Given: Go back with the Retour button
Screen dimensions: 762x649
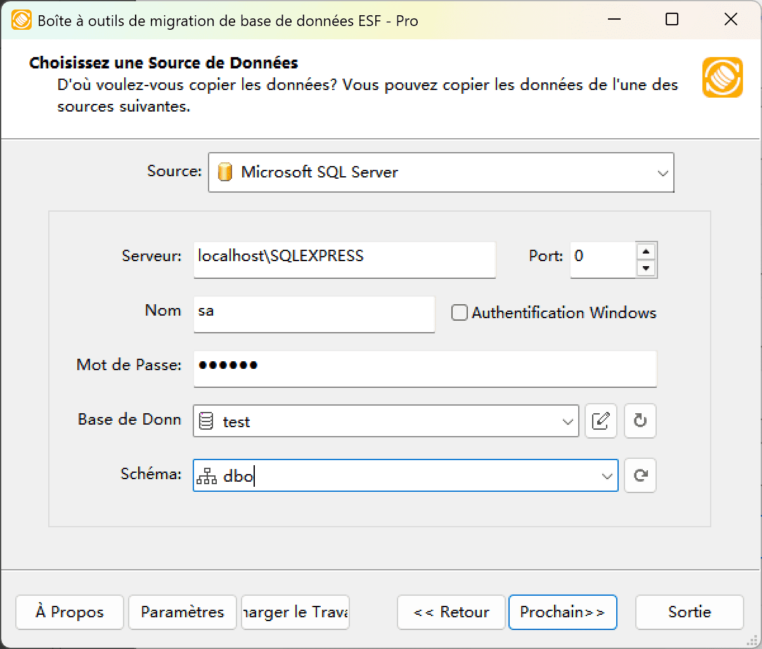Looking at the screenshot, I should pos(451,612).
